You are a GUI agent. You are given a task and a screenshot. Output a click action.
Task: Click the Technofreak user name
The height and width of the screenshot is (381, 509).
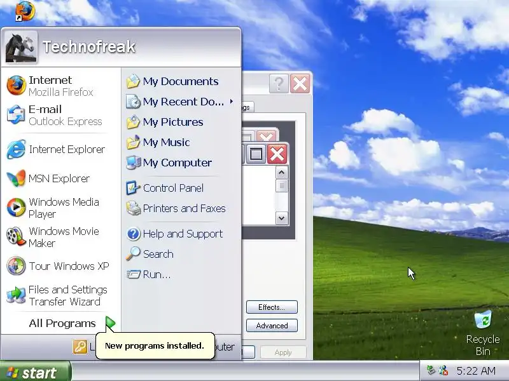(x=88, y=46)
